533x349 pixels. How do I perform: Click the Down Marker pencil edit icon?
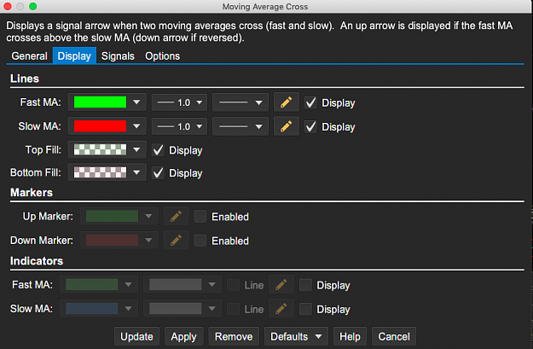point(176,241)
